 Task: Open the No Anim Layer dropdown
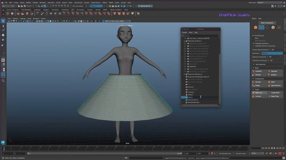241,153
